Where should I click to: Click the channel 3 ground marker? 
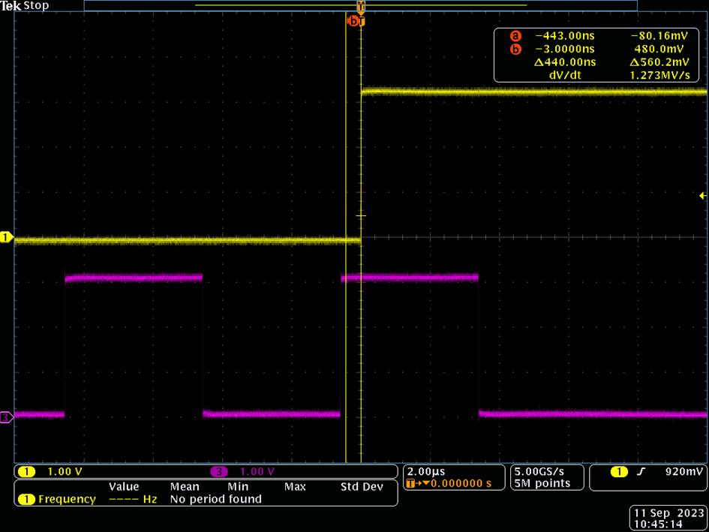click(x=7, y=417)
